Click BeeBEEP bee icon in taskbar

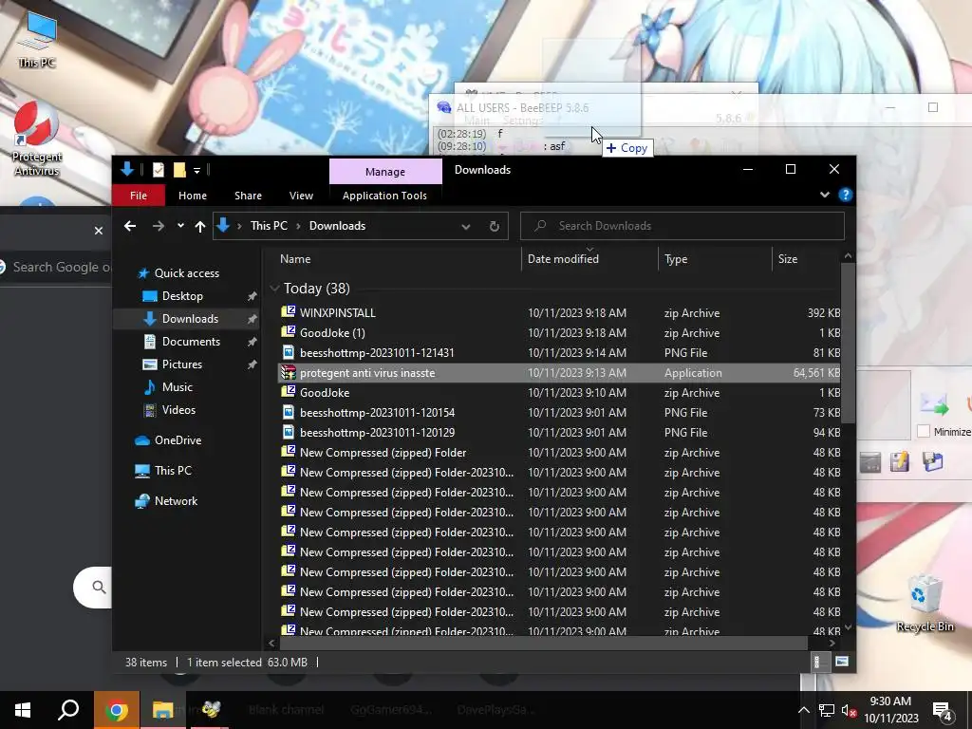click(x=210, y=710)
